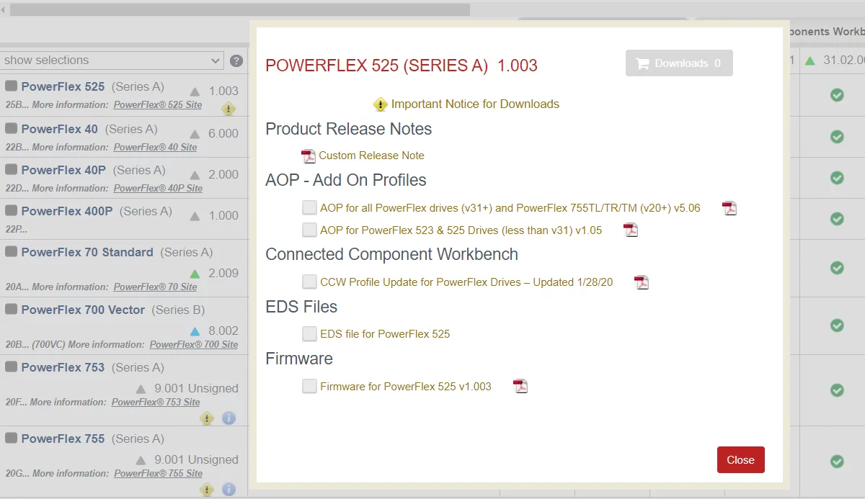This screenshot has height=499, width=865.
Task: Check Firmware for PowerFlex 525 v1.003
Action: [x=309, y=386]
